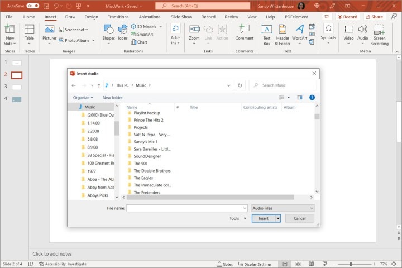
Task: Expand the Organize dropdown
Action: click(x=83, y=98)
